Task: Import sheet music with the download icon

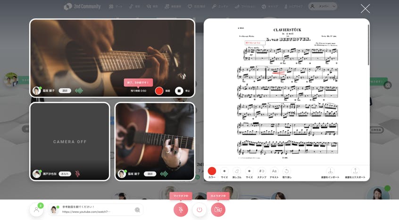Action: pos(330,171)
